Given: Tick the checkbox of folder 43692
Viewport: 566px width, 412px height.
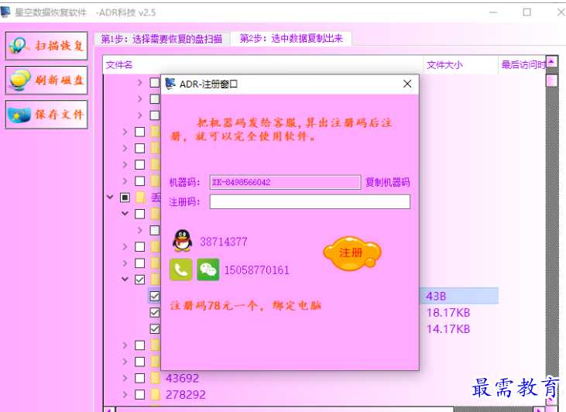Looking at the screenshot, I should pos(139,378).
